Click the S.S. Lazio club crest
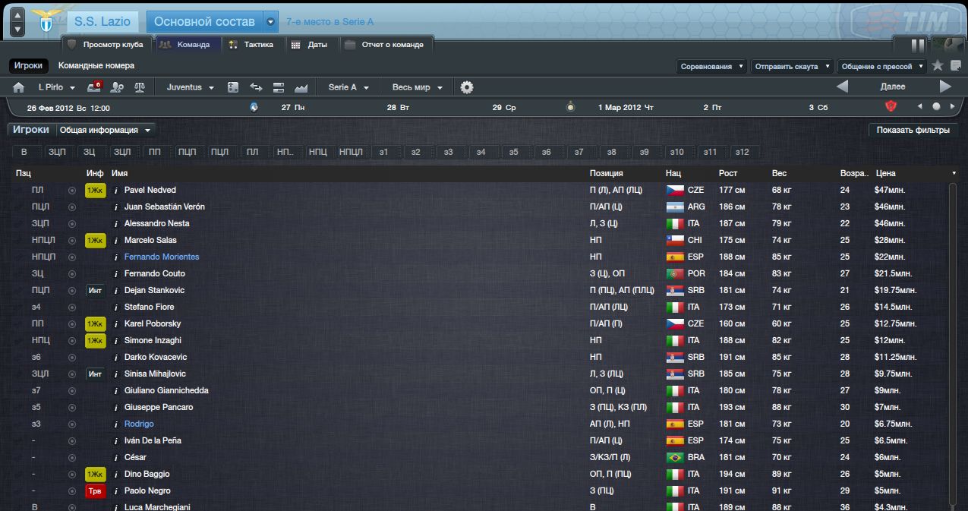 point(45,21)
